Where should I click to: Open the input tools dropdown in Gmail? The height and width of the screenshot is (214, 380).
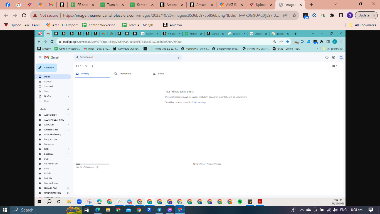pyautogui.click(x=335, y=66)
